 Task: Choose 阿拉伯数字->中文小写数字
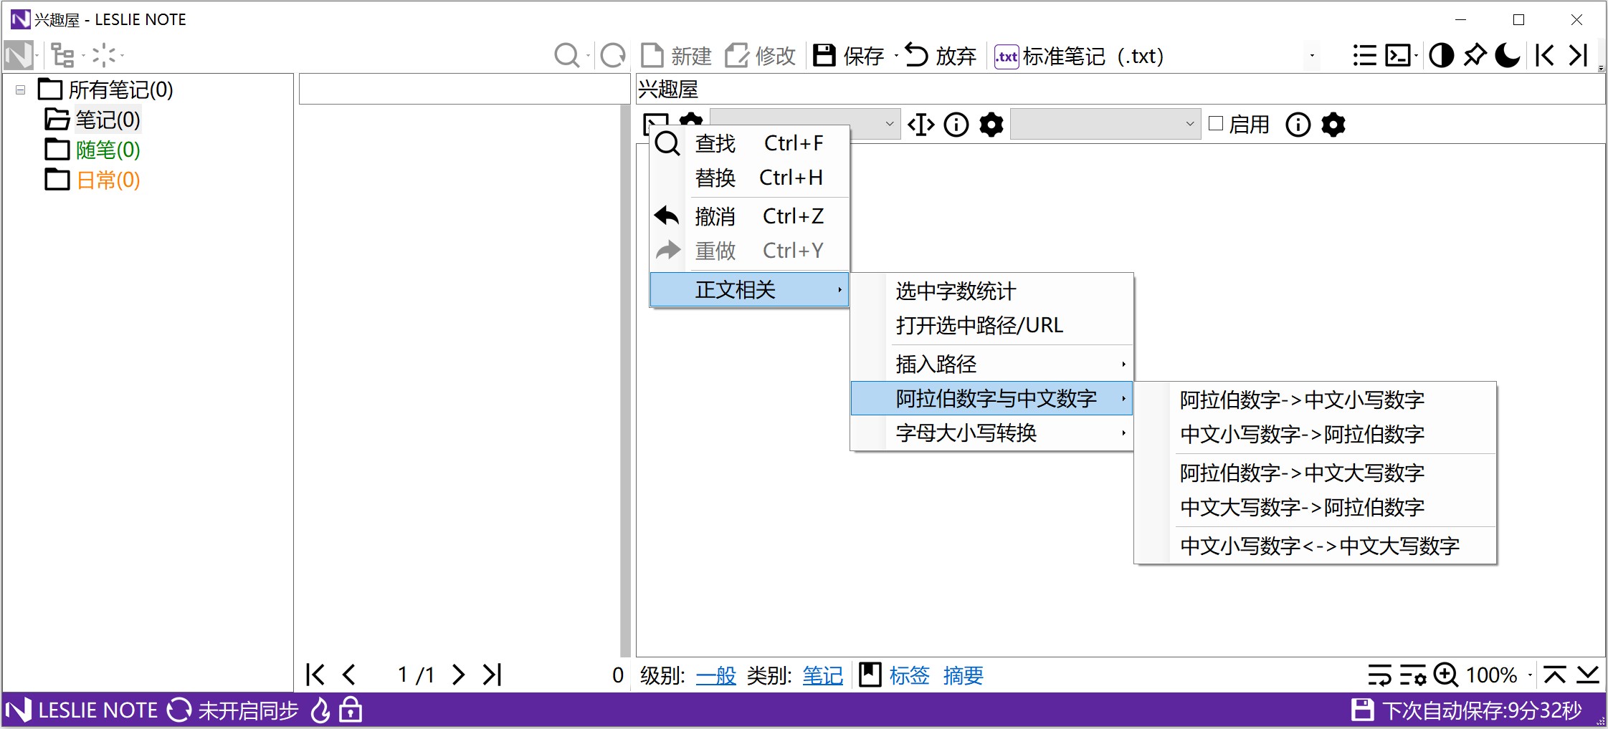coord(1316,400)
